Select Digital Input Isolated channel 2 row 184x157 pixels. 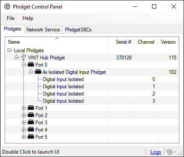point(92,94)
